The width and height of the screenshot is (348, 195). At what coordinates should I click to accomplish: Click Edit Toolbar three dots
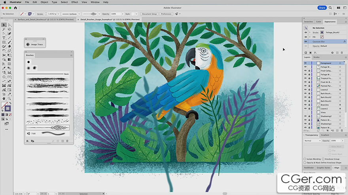pos(7,129)
